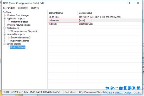
Task: Select Windows Boot Manager in tree
Action: (18, 15)
